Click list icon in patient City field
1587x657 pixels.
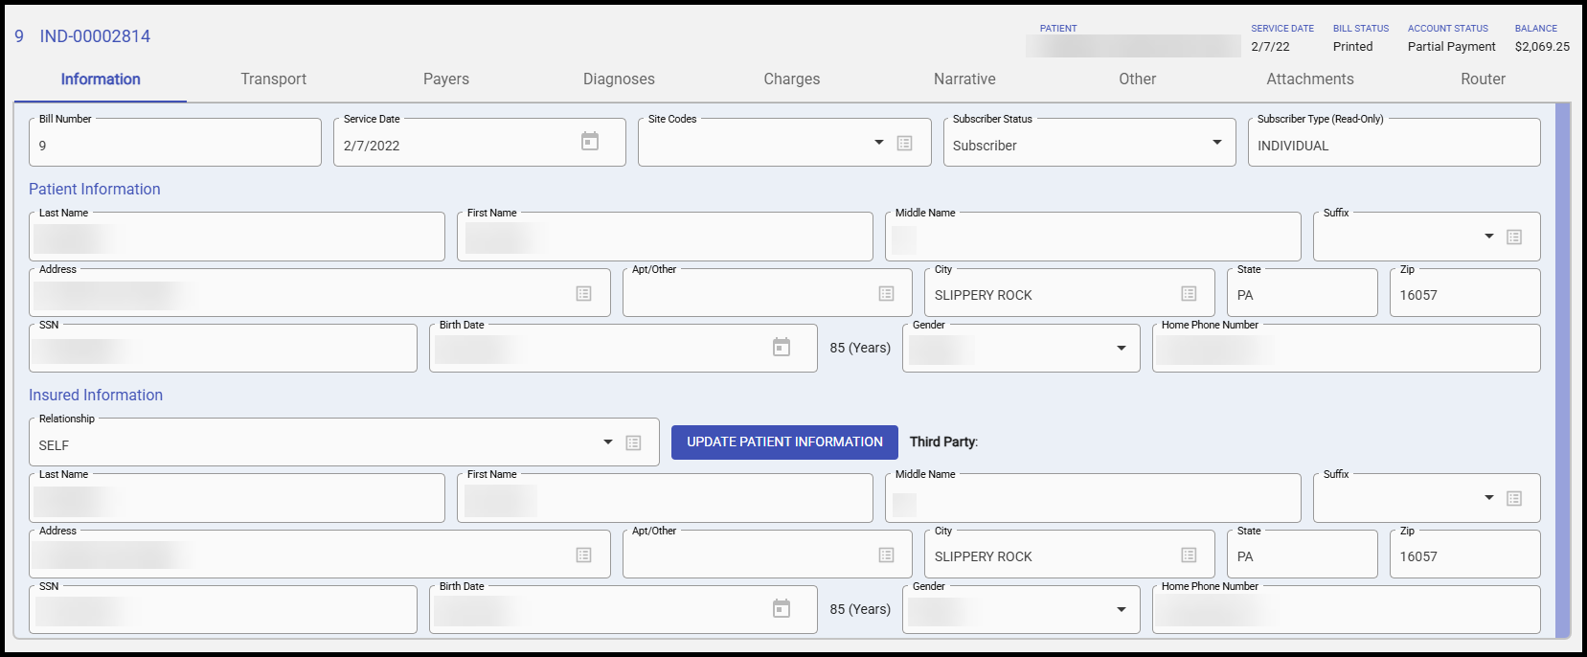(x=1189, y=294)
